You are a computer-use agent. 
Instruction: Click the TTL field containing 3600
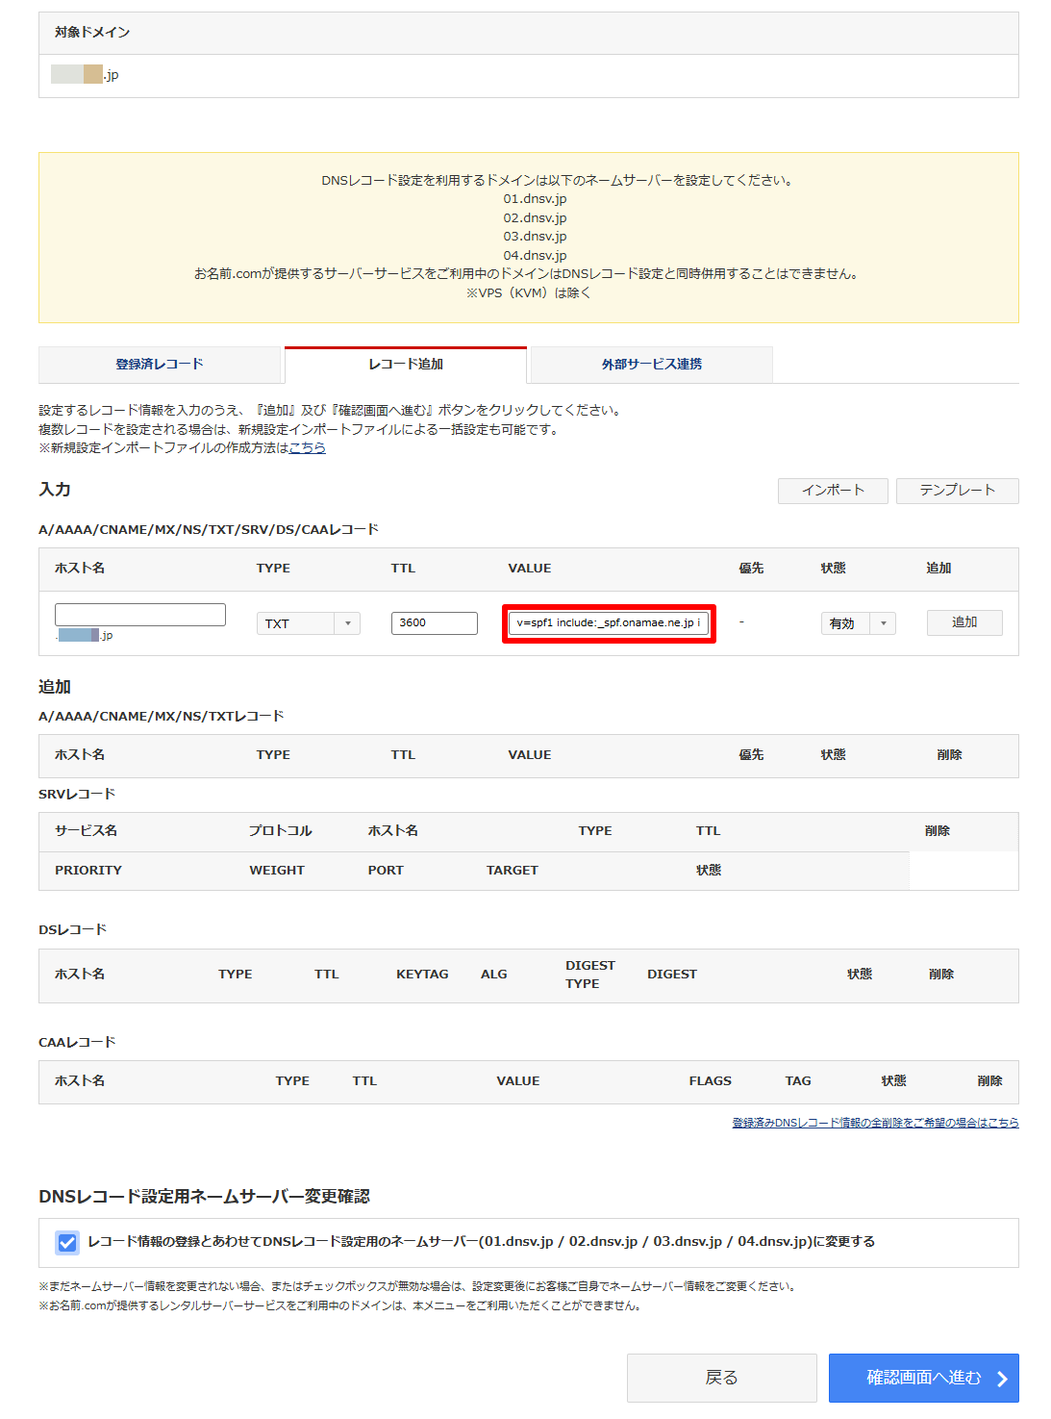coord(434,623)
